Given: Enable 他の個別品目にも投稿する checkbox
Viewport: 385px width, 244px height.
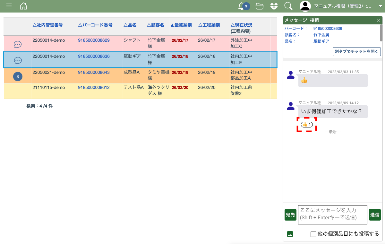Looking at the screenshot, I should [x=313, y=234].
